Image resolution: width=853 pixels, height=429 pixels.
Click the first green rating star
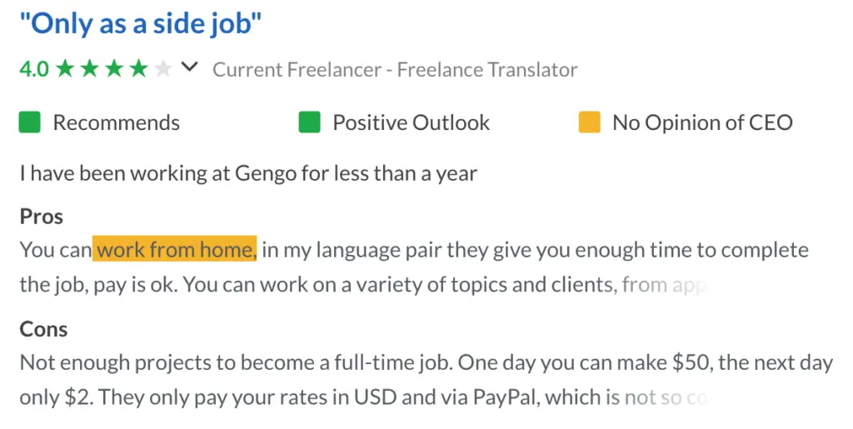point(65,68)
